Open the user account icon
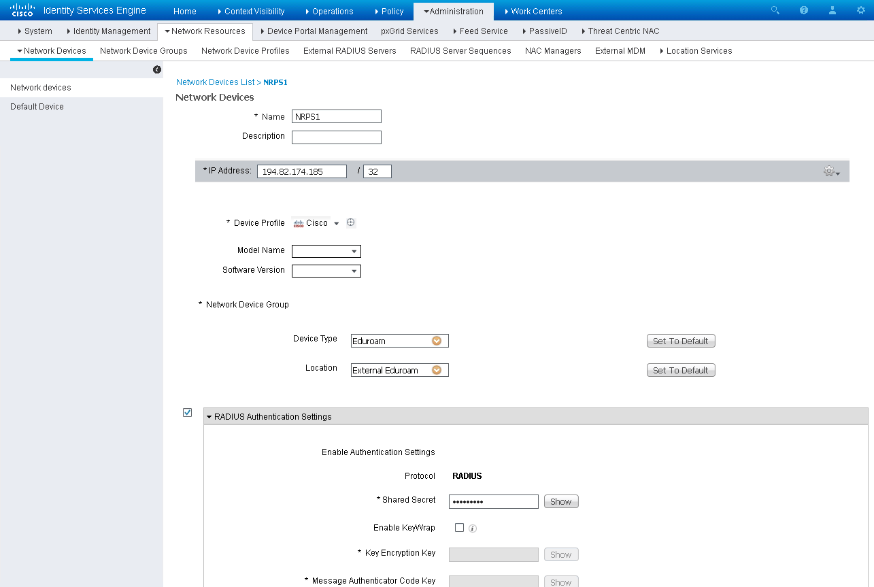The image size is (874, 587). tap(833, 10)
